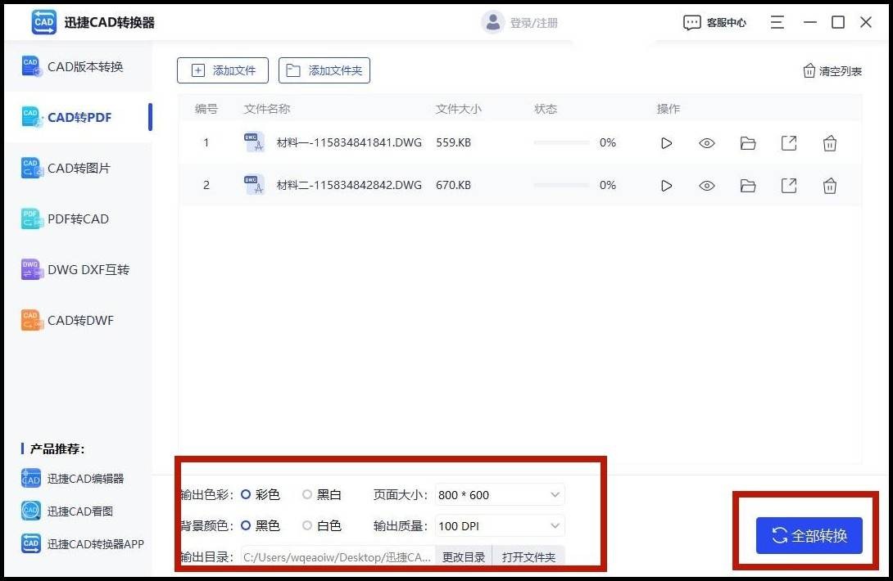Clear the list with the 清空列表 icon
This screenshot has width=893, height=581.
[x=831, y=71]
